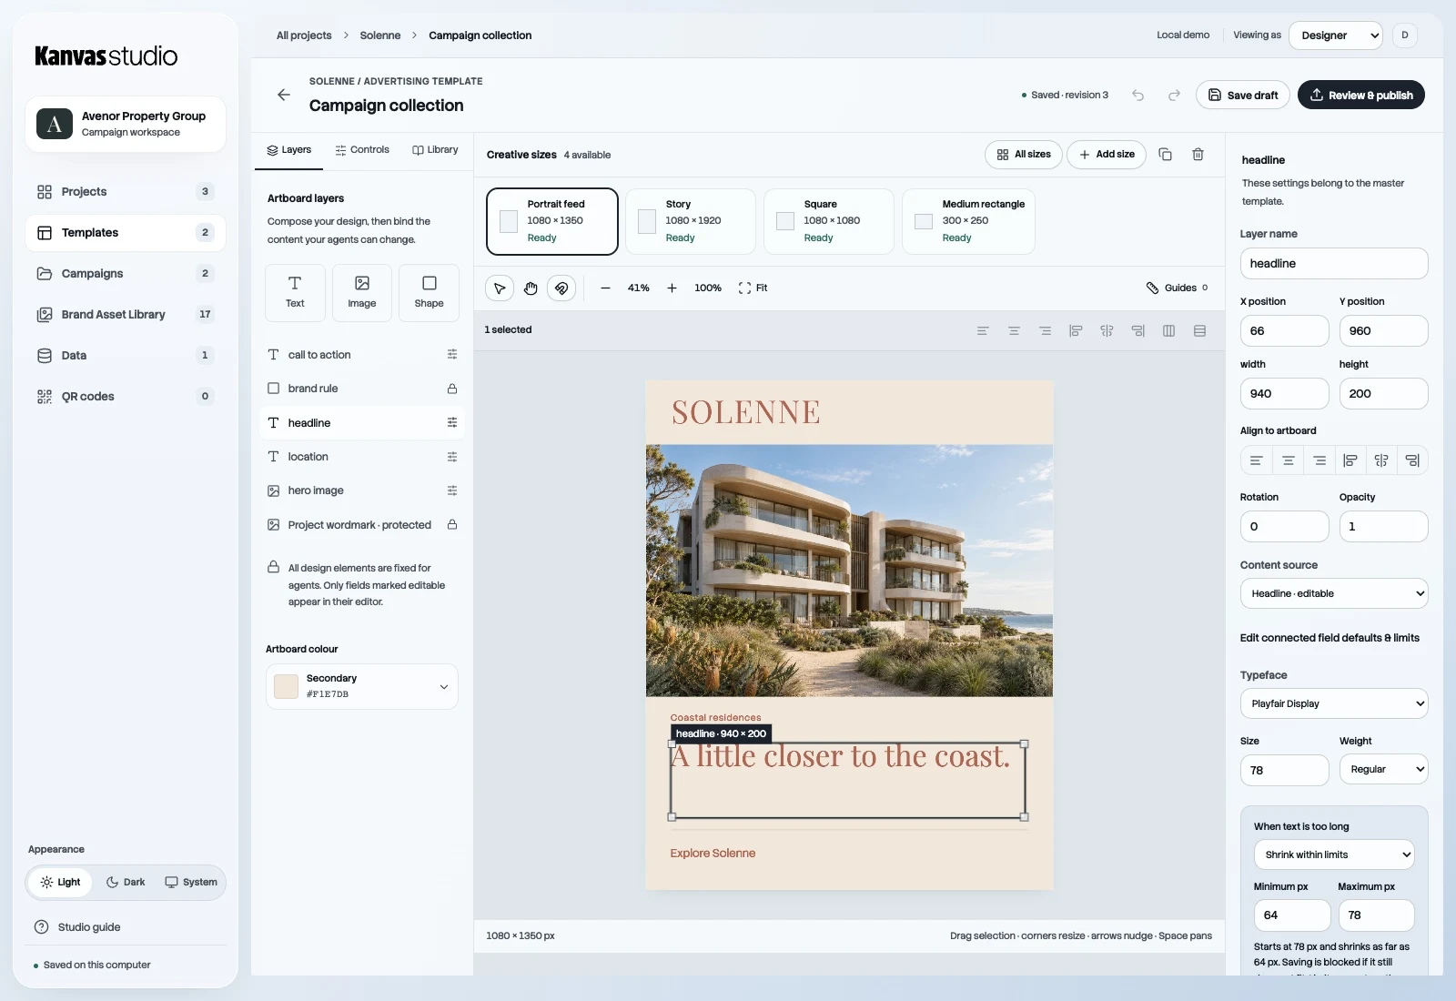Open settings sliders for hero image layer

452,490
